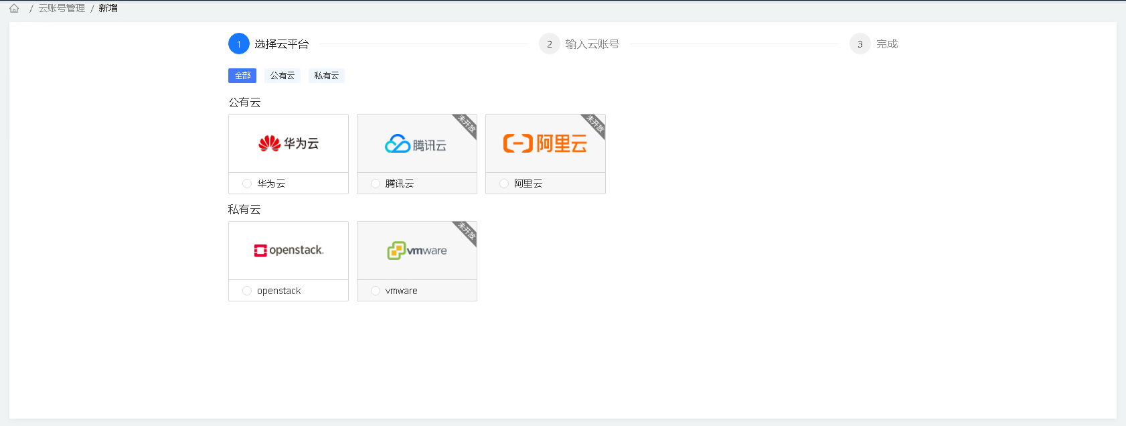Click the openstack radio label text
Viewport: 1126px width, 426px height.
[279, 291]
